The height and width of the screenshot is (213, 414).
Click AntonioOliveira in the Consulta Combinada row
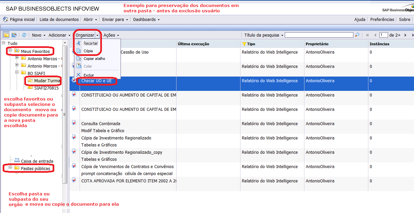click(320, 124)
